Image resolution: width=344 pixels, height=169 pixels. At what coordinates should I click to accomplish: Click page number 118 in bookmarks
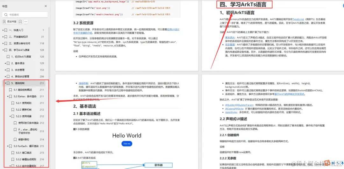42,43
